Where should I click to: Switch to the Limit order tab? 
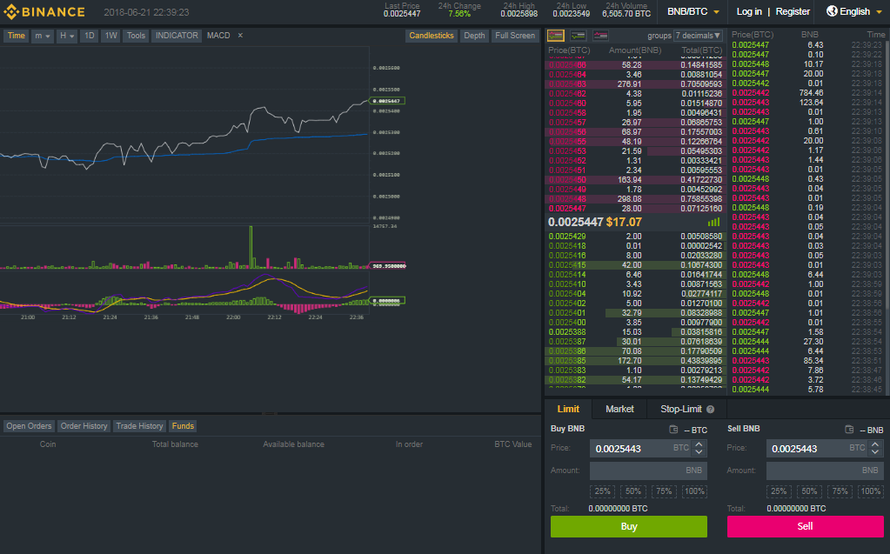coord(568,410)
